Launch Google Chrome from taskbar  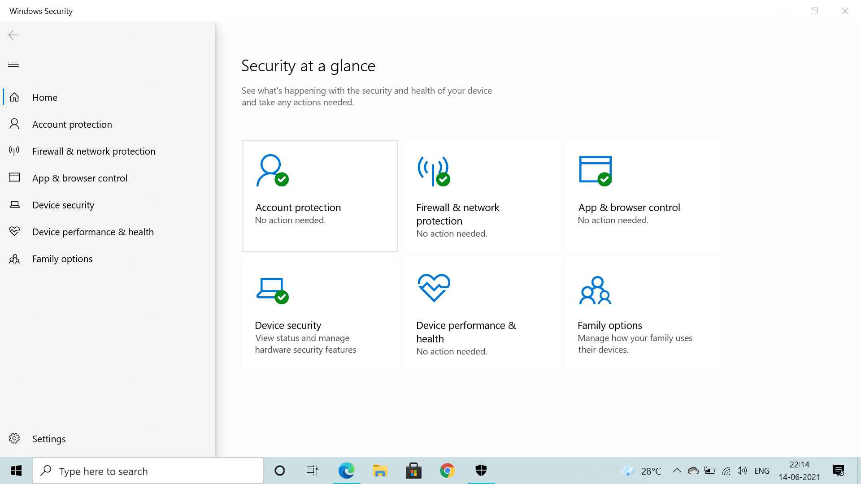pos(447,471)
